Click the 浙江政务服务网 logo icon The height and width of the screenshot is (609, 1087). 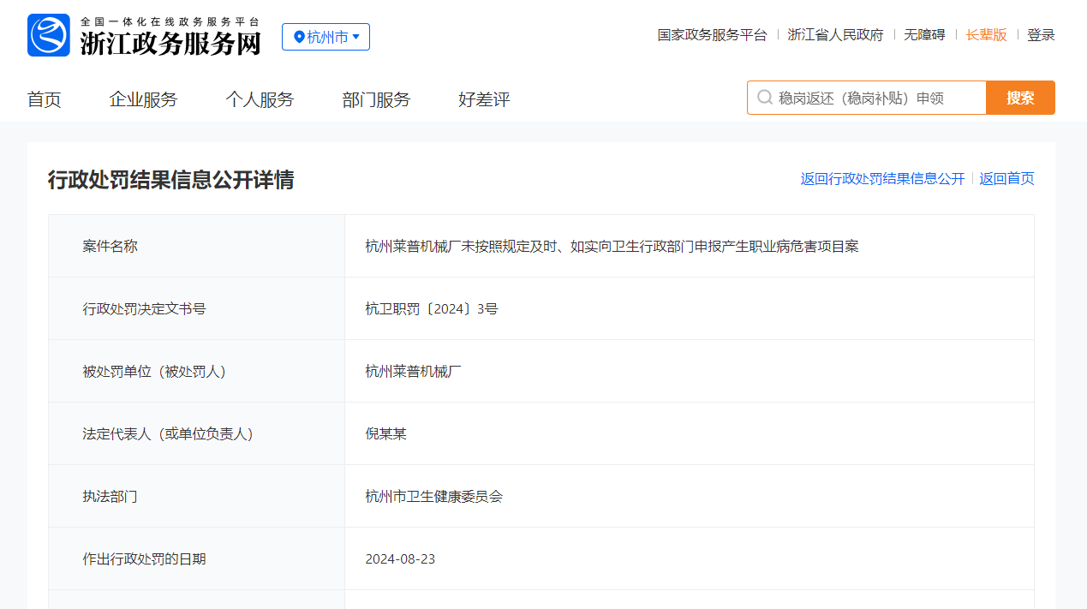point(49,35)
